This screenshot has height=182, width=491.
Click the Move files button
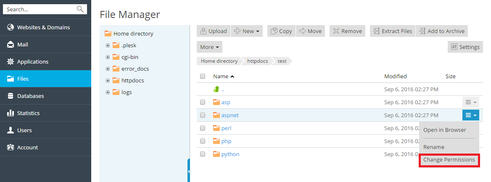coord(310,31)
